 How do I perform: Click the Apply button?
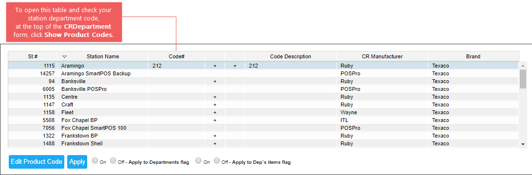click(77, 162)
